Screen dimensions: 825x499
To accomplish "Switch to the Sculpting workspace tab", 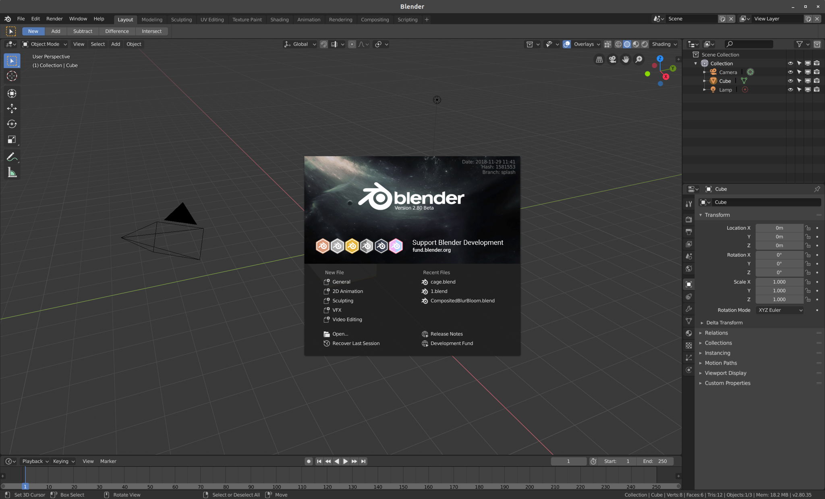I will pos(181,19).
